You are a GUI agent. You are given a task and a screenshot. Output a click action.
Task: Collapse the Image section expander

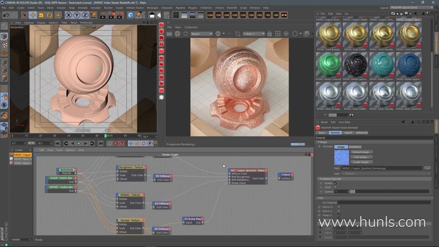click(x=319, y=142)
